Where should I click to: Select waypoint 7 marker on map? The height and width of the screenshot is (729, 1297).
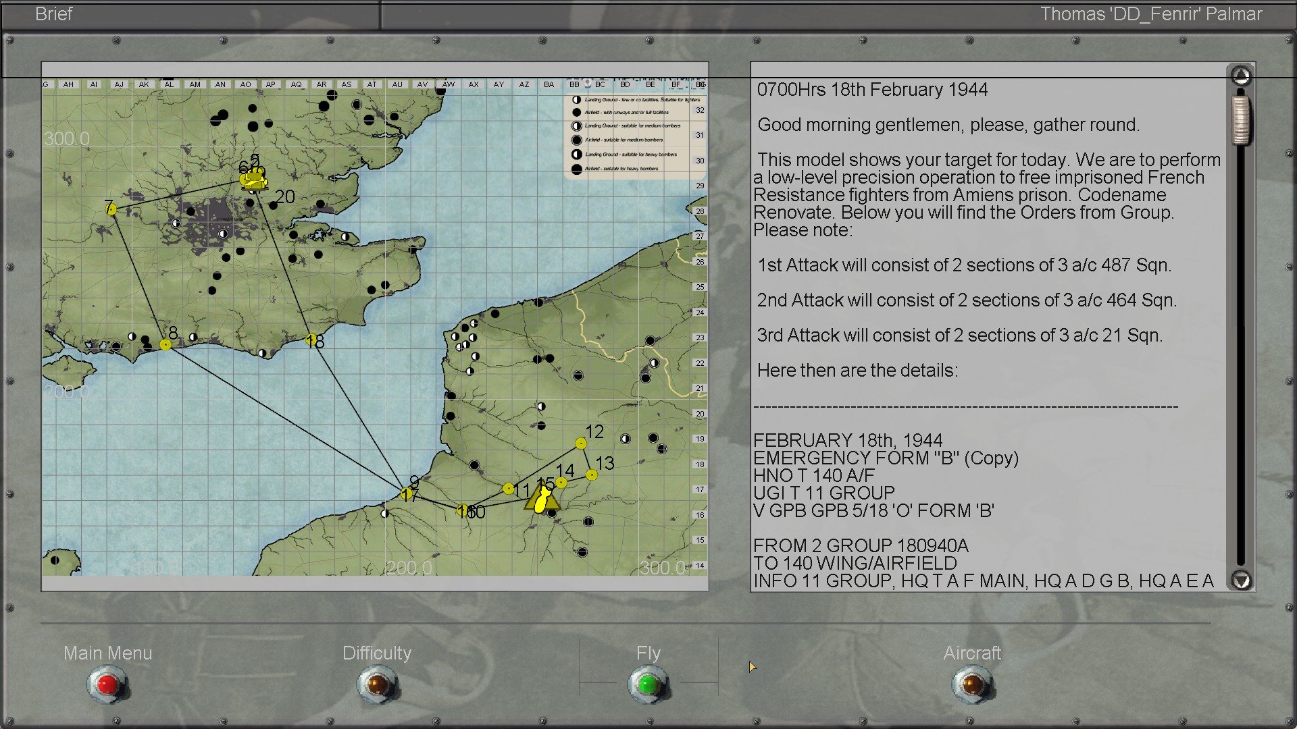click(x=111, y=209)
